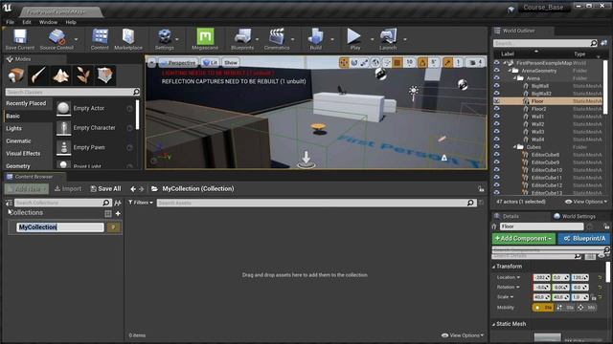This screenshot has height=344, width=613.
Task: Select the scale gizmo icon in viewport
Action: (364, 62)
